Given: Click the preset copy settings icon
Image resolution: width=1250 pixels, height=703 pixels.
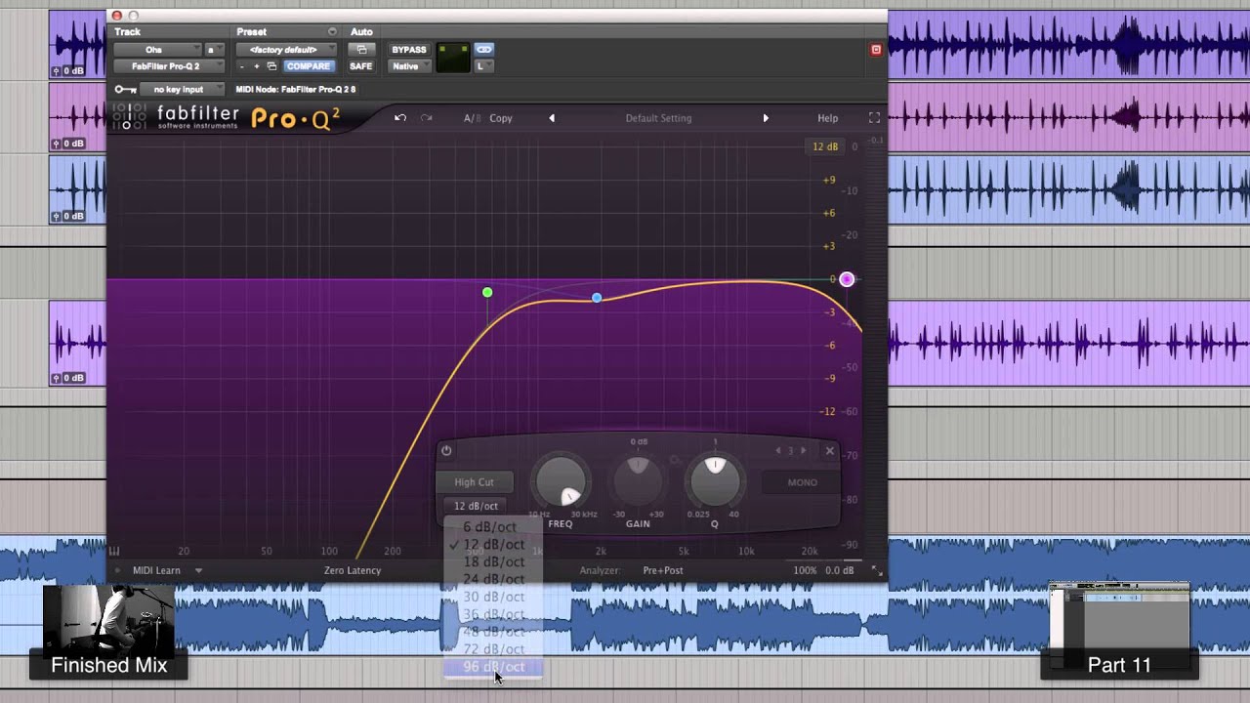Looking at the screenshot, I should click(271, 66).
